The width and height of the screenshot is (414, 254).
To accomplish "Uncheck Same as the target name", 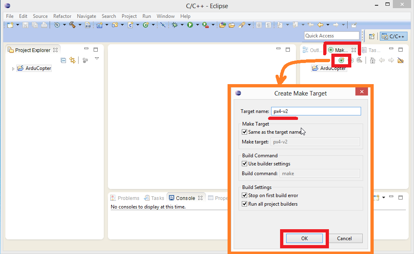I will pyautogui.click(x=245, y=132).
